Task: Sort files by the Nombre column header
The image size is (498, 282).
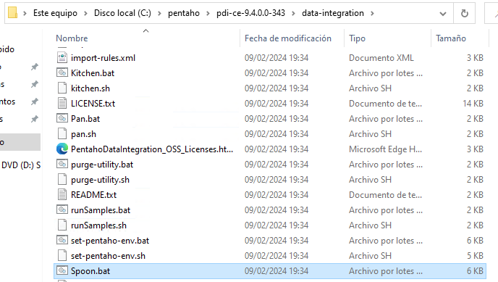Action: tap(72, 38)
